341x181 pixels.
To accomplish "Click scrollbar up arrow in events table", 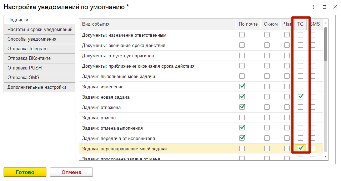I will coord(326,23).
